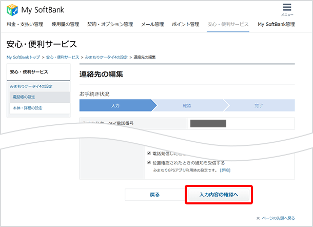Open 料金・支払い管理 tab
The height and width of the screenshot is (227, 313).
(x=25, y=24)
